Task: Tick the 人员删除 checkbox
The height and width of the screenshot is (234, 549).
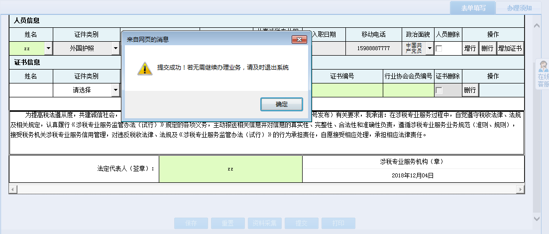Action: point(439,49)
